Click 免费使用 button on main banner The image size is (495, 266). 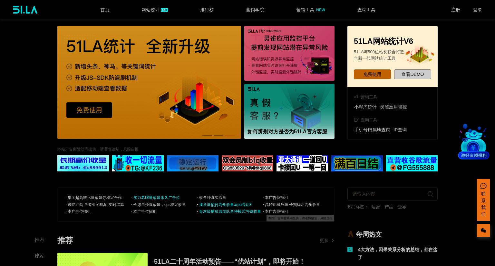coord(89,110)
